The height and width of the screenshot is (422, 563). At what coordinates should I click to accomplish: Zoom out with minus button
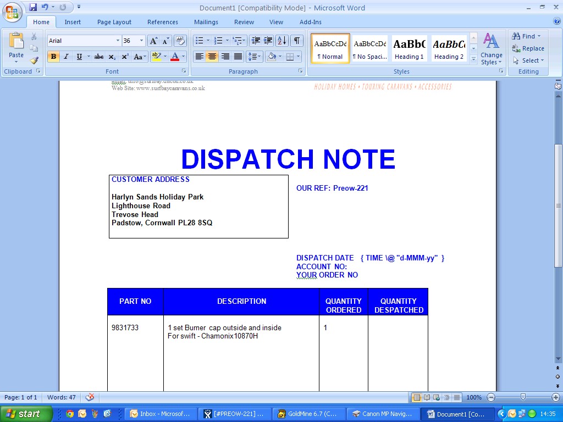point(491,397)
